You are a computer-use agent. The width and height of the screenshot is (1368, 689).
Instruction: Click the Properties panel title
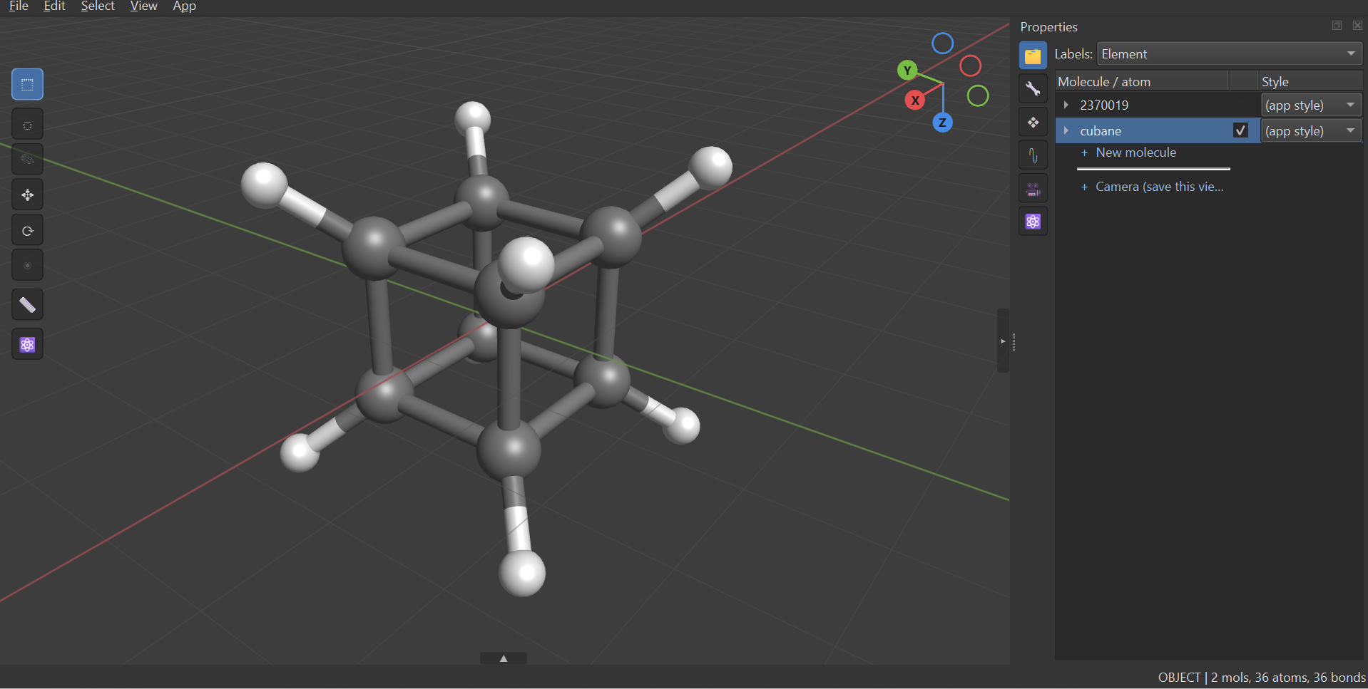(x=1048, y=27)
